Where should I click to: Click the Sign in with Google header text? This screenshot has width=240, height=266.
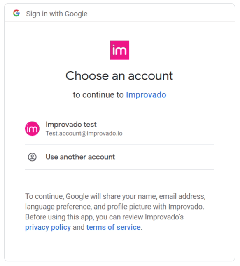(57, 14)
